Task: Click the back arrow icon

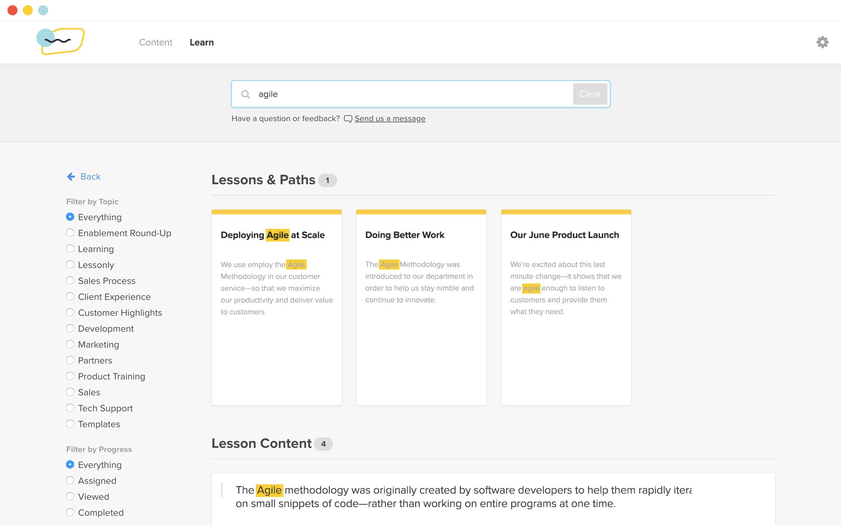Action: coord(70,176)
